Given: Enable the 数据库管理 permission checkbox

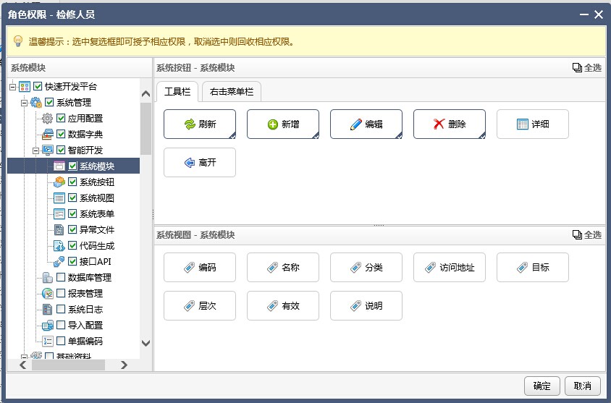Looking at the screenshot, I should 61,277.
